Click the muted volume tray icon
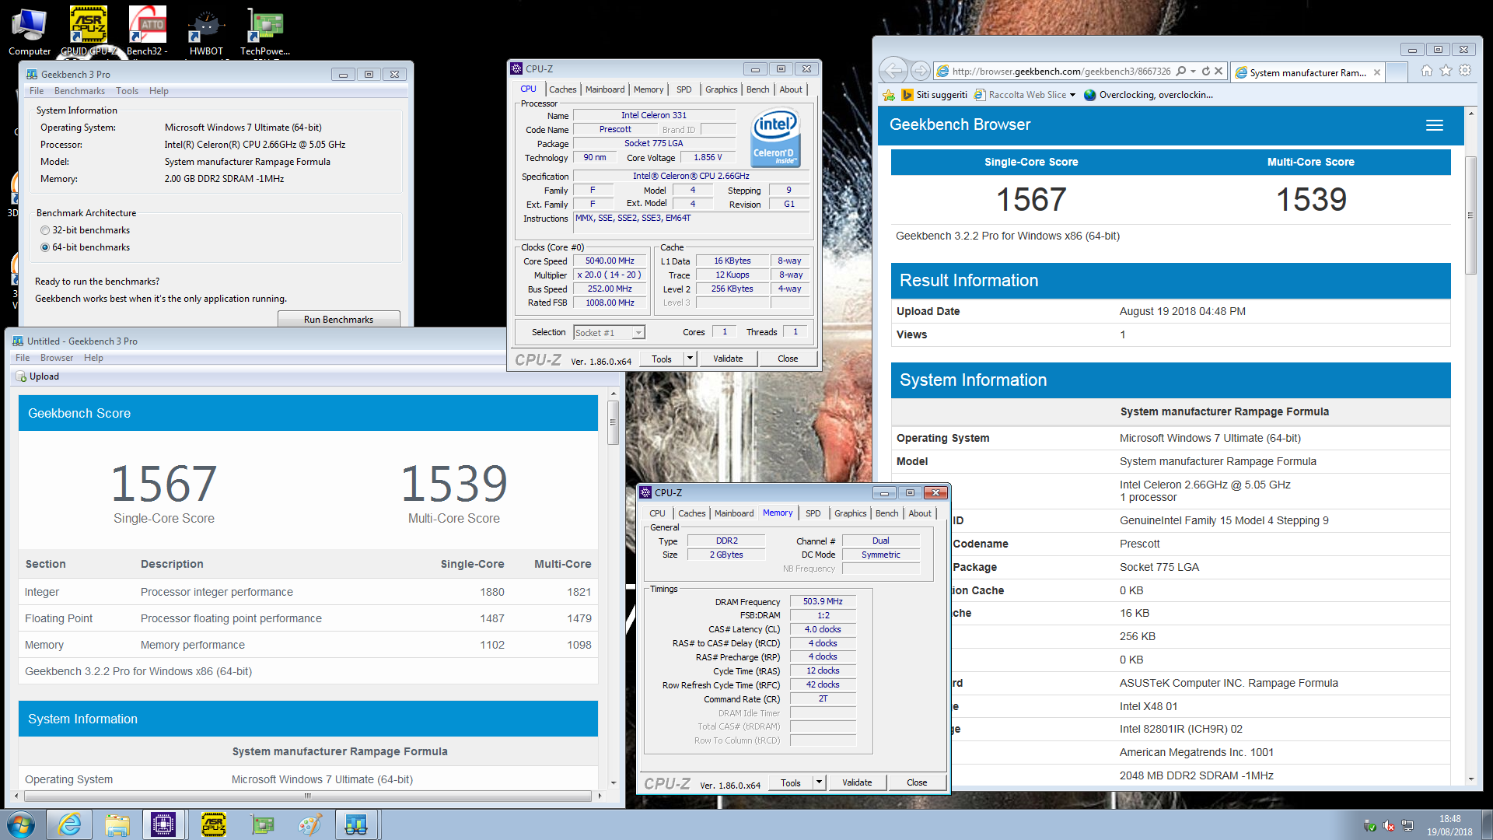This screenshot has width=1493, height=840. coord(1389,826)
